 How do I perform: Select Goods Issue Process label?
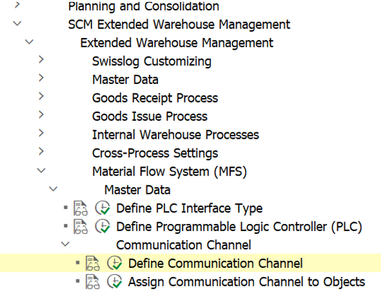150,116
